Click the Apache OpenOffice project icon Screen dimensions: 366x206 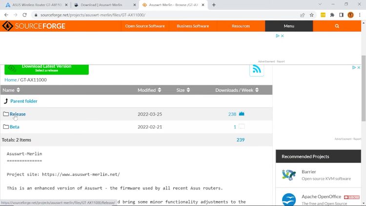pyautogui.click(x=289, y=200)
